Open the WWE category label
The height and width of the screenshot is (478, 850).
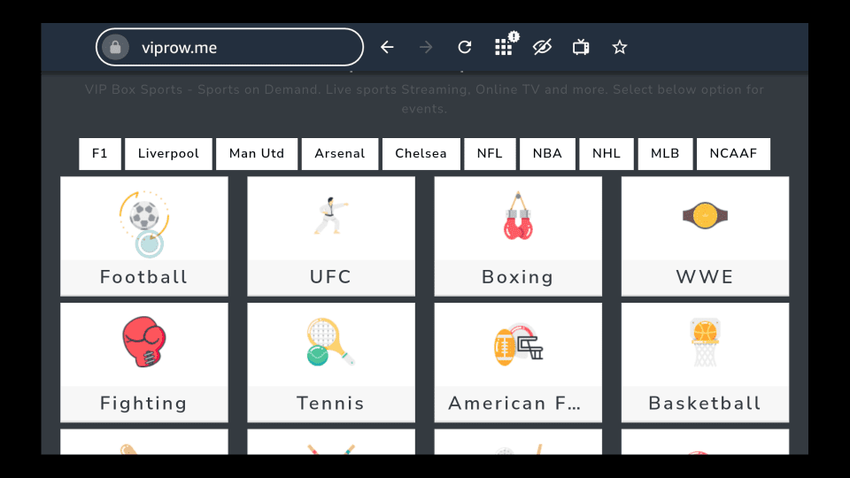pos(706,277)
